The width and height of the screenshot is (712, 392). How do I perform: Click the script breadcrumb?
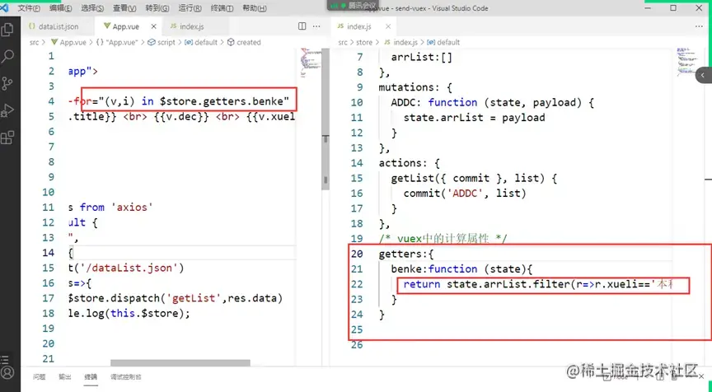(x=162, y=42)
